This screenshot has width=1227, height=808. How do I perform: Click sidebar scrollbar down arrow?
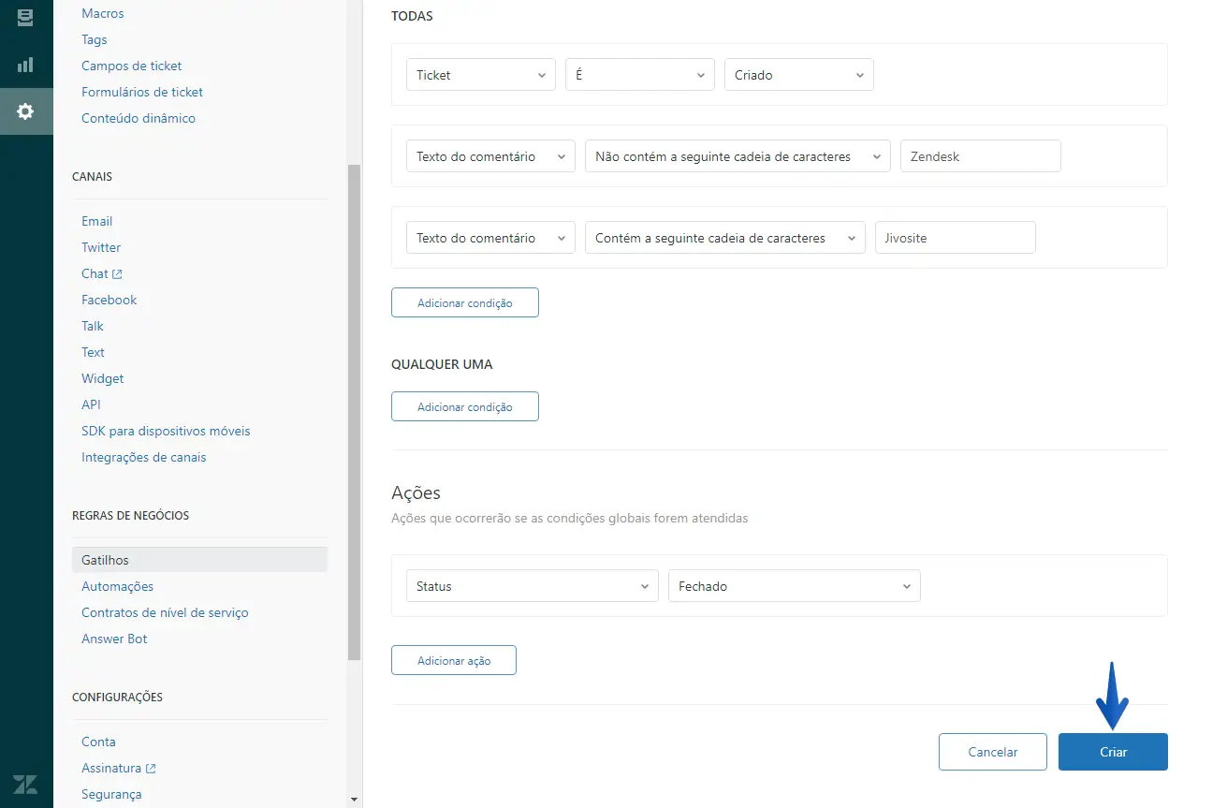tap(354, 800)
